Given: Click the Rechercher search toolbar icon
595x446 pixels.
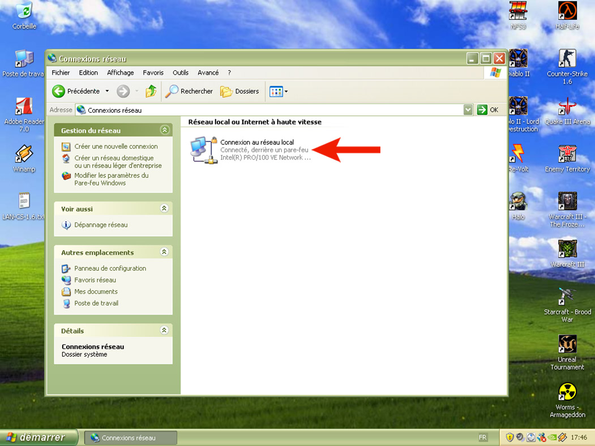Looking at the screenshot, I should pyautogui.click(x=189, y=91).
